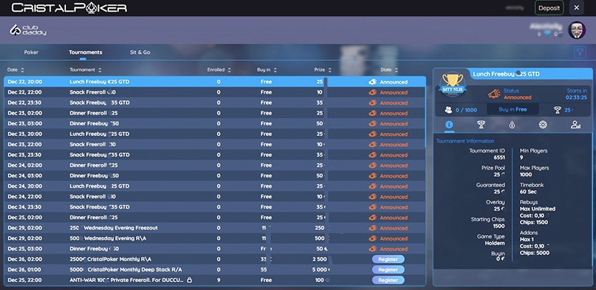This screenshot has width=596, height=290.
Task: Open the poker chip tab icon
Action: (x=543, y=125)
